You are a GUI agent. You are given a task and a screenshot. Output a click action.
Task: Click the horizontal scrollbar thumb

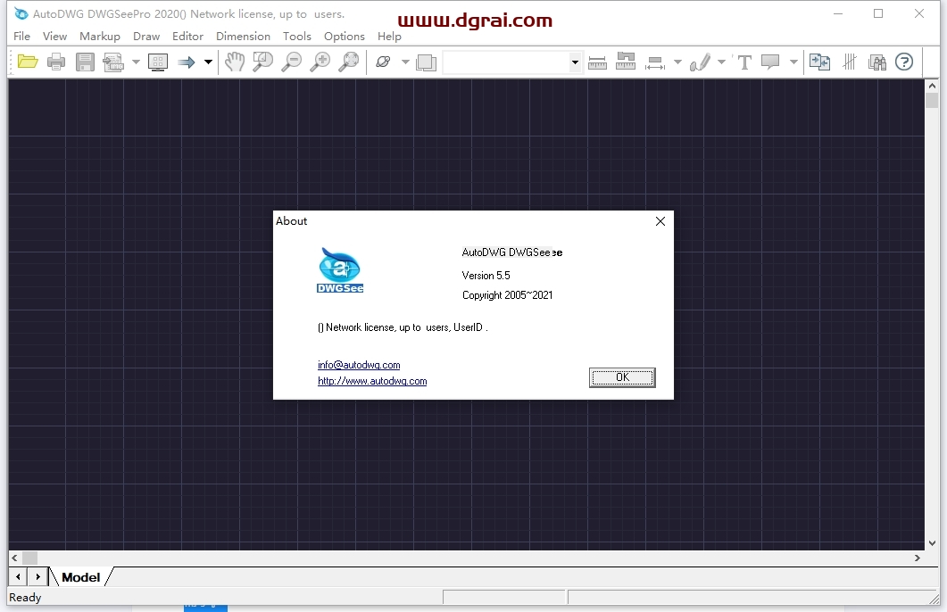click(x=29, y=558)
